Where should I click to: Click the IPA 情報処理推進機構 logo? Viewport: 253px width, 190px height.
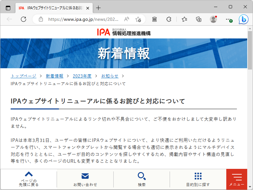(x=124, y=32)
